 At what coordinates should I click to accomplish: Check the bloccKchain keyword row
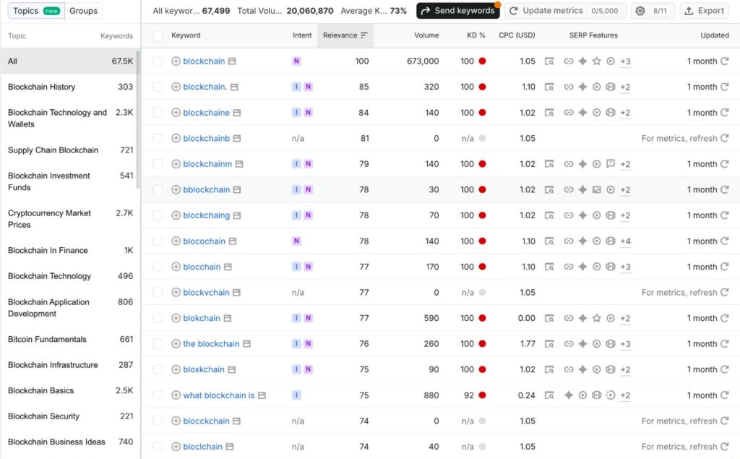tap(158, 421)
